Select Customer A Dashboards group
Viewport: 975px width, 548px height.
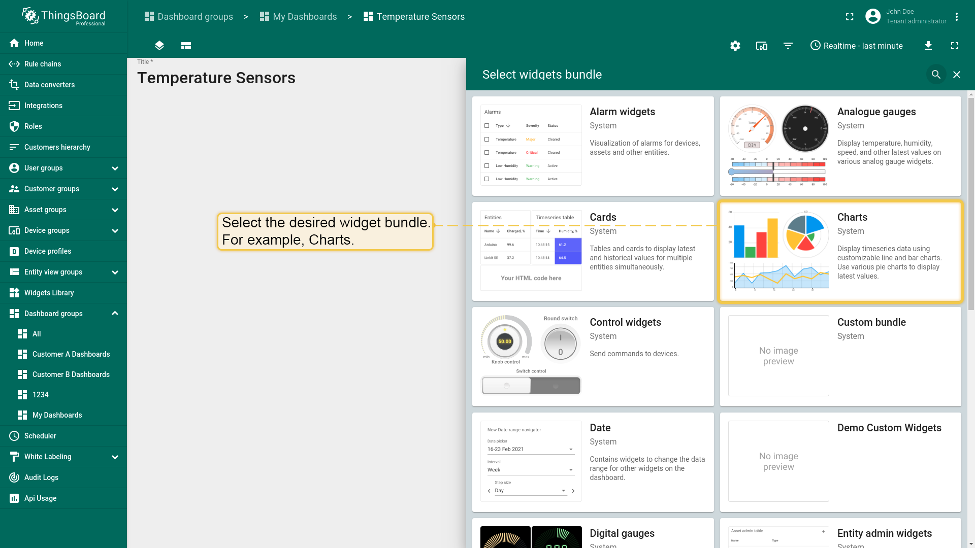pyautogui.click(x=63, y=354)
